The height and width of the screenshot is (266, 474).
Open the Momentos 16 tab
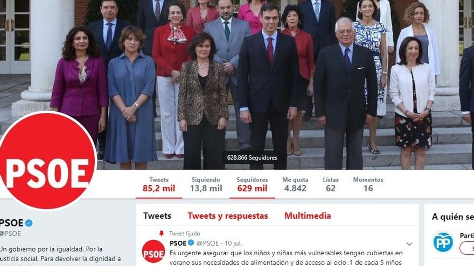click(368, 184)
